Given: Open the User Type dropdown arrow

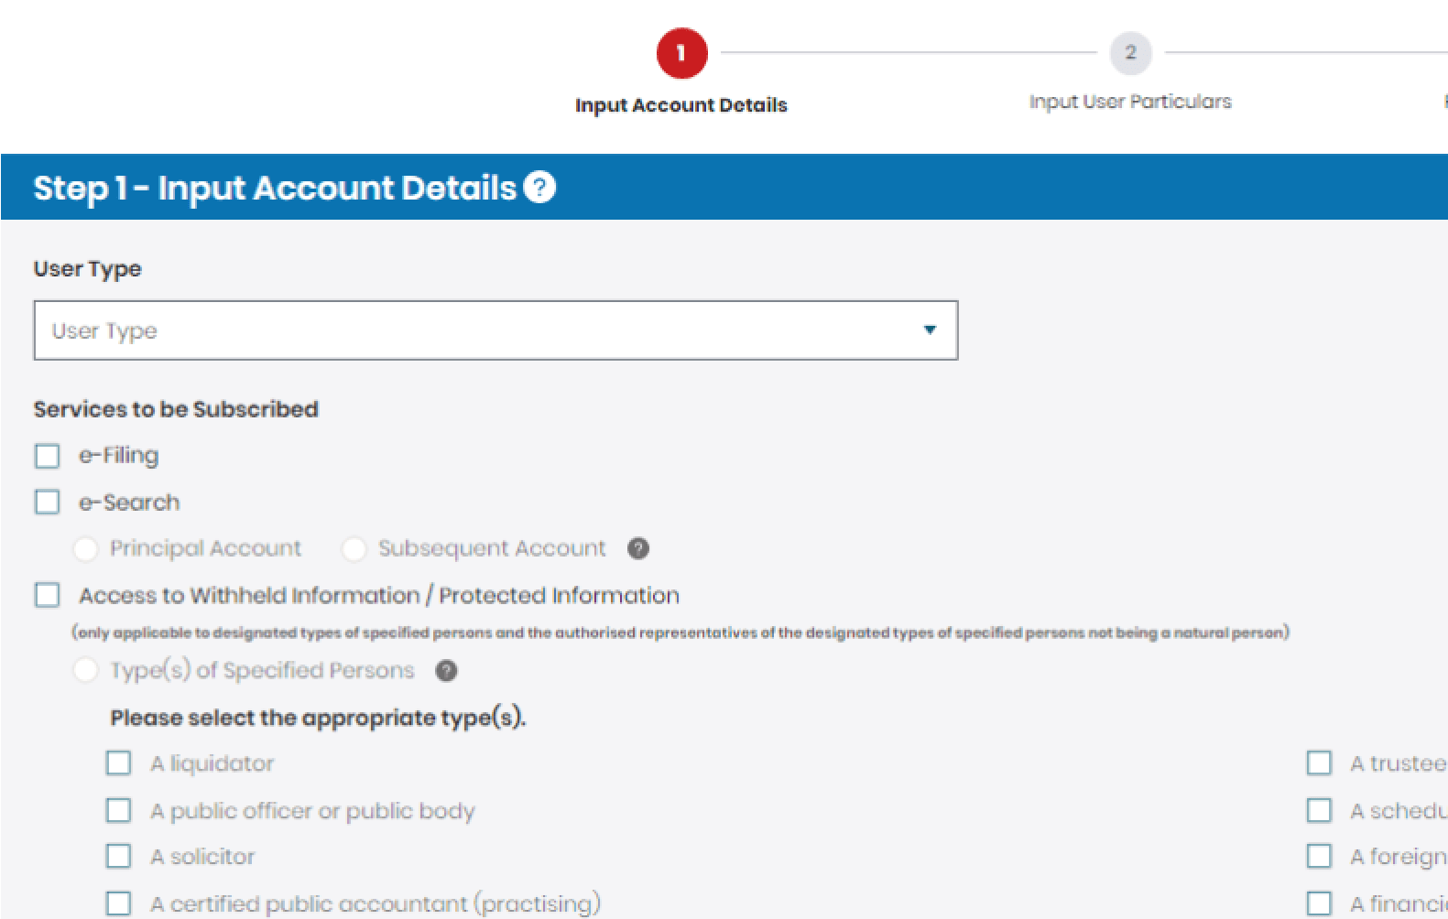Looking at the screenshot, I should point(930,330).
